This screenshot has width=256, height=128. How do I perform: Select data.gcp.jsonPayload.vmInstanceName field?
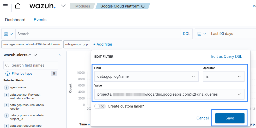pyautogui.click(x=25, y=96)
